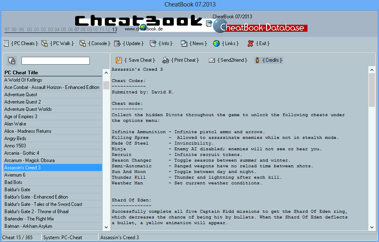The height and width of the screenshot is (242, 379).
Task: Click the CheatBook-Database sphere logo
Action: click(220, 26)
